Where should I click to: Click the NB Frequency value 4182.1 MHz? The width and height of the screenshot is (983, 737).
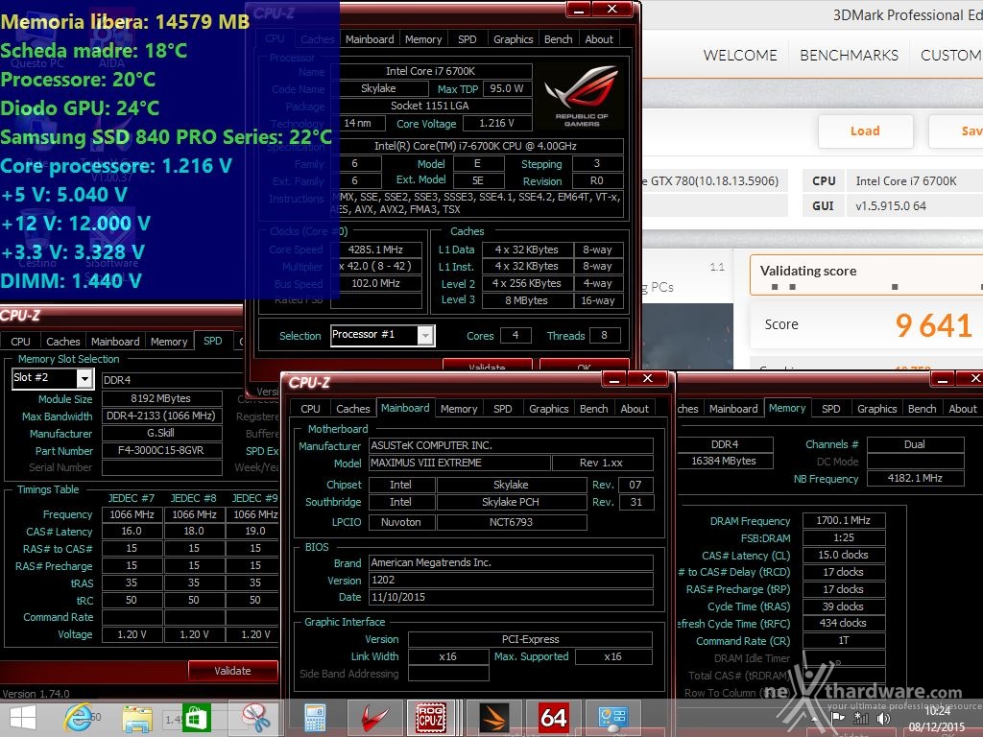pyautogui.click(x=915, y=478)
